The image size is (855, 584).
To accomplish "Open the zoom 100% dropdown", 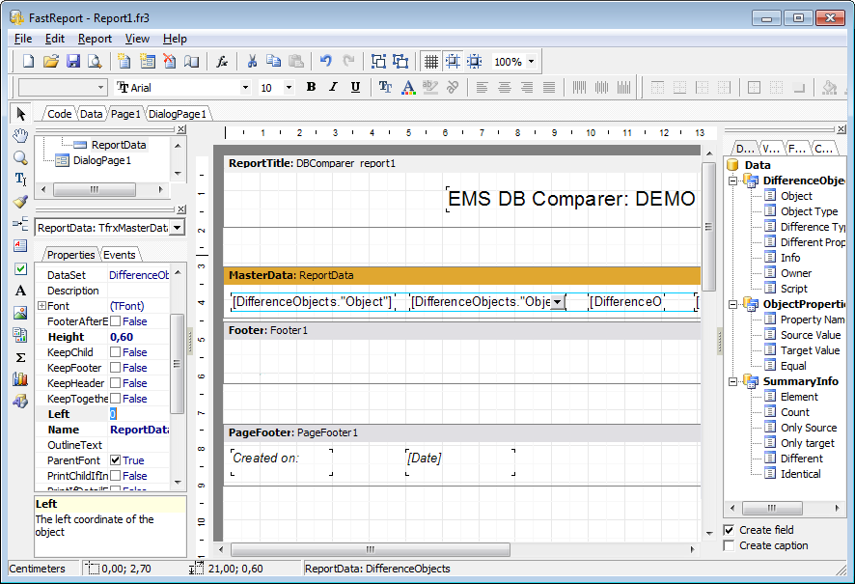I will tap(531, 61).
